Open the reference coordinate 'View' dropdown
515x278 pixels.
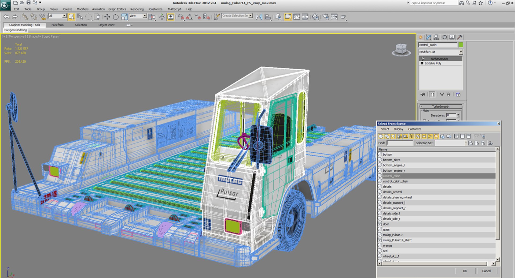pyautogui.click(x=145, y=16)
